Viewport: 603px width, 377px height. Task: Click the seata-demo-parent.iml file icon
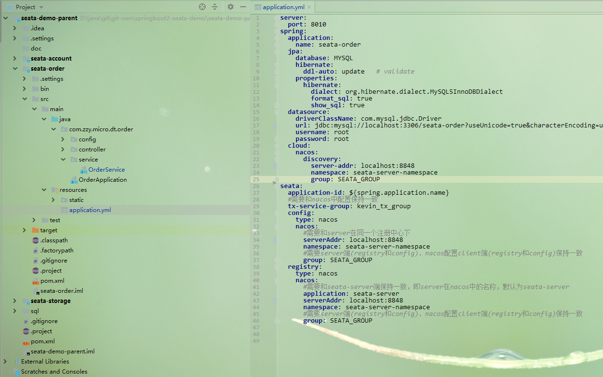[x=26, y=352]
